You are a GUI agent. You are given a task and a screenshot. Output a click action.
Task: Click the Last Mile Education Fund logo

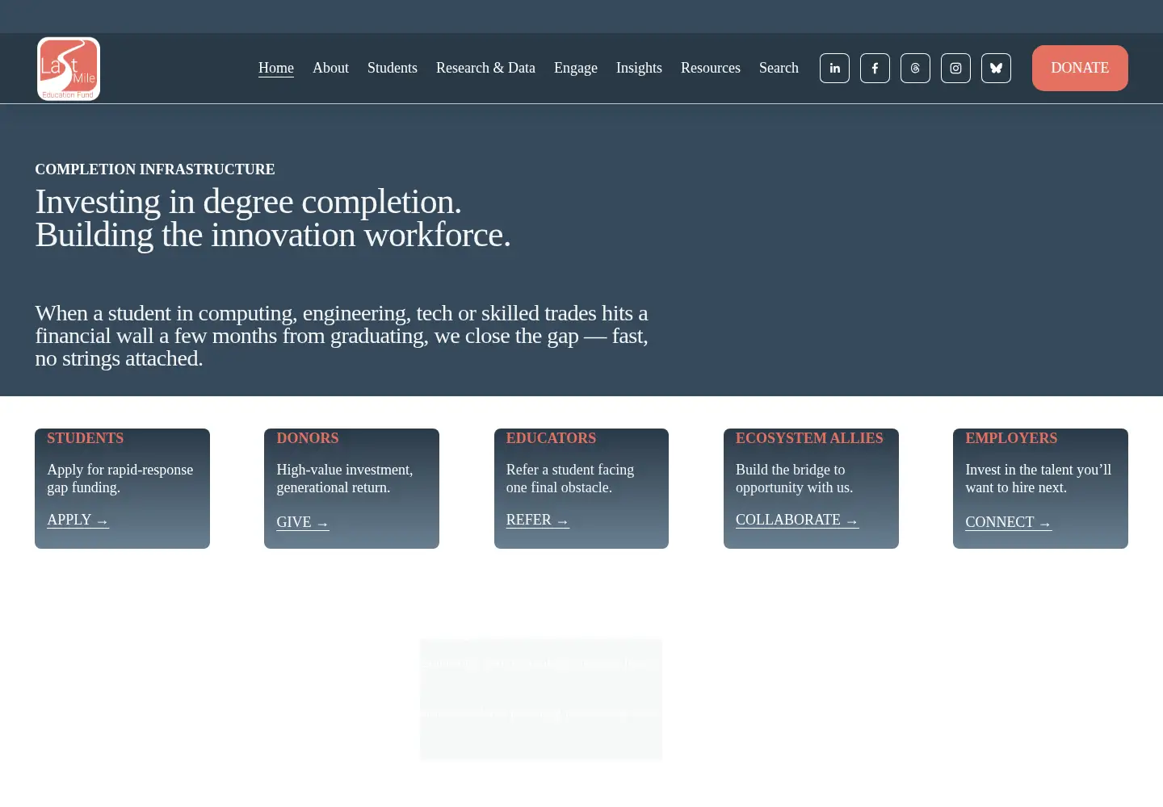(69, 69)
